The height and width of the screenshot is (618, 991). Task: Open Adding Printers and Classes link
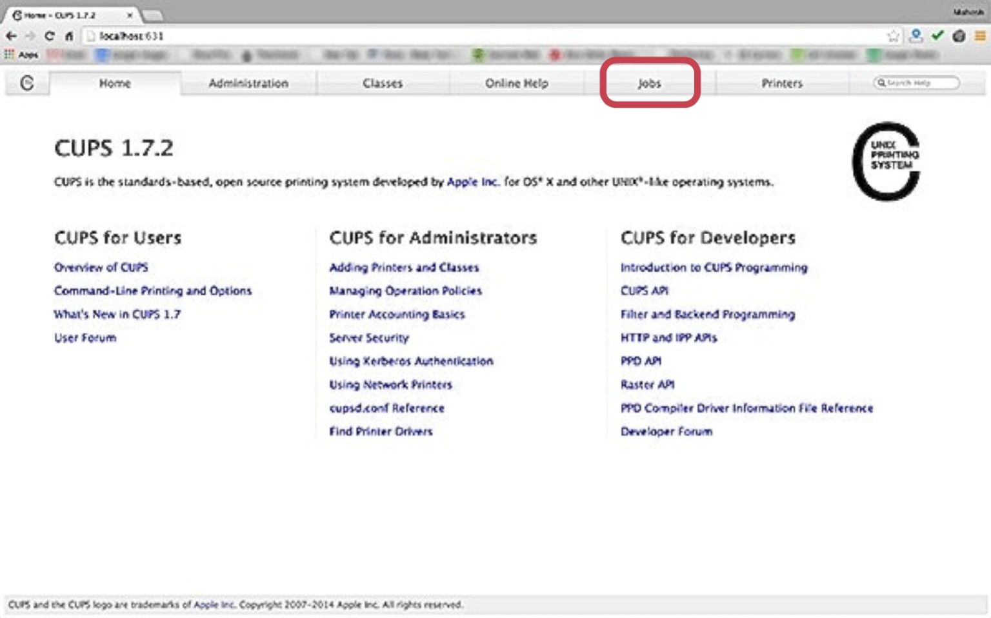coord(404,267)
